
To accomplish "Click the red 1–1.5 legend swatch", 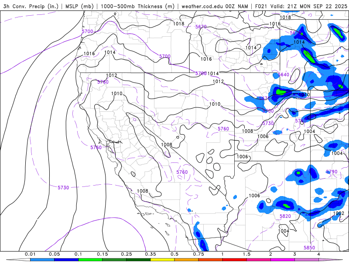I will [x=234, y=260].
